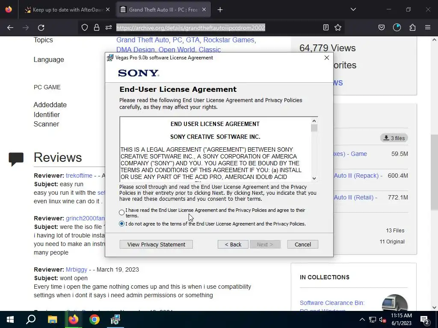Close the Vegas Pro License Agreement dialog

pyautogui.click(x=326, y=58)
